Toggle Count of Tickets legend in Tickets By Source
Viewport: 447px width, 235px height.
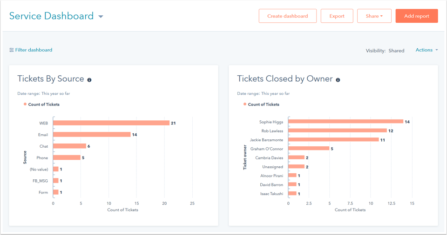coord(43,104)
